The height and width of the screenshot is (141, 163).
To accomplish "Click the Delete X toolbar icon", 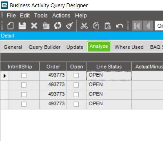I will [34, 26].
